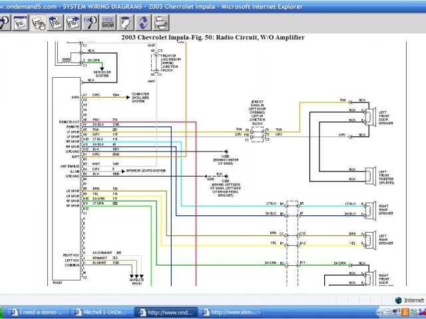This screenshot has width=426, height=319.
Task: Click the bucket icon right of HIDE/SHOW
Action: tap(125, 22)
